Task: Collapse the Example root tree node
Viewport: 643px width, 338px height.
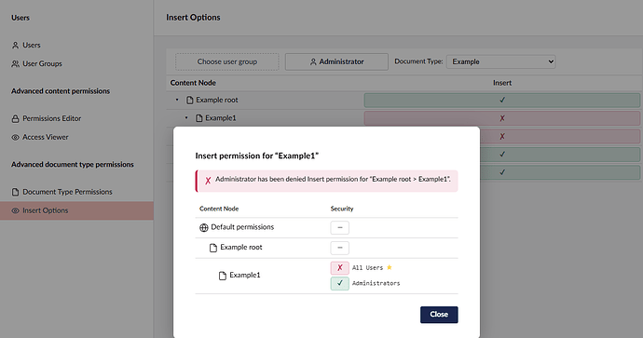Action: [x=177, y=100]
